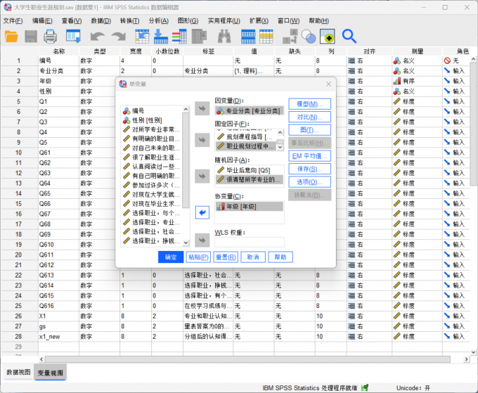
Task: Click the magnifier Search toolbar icon
Action: point(349,36)
